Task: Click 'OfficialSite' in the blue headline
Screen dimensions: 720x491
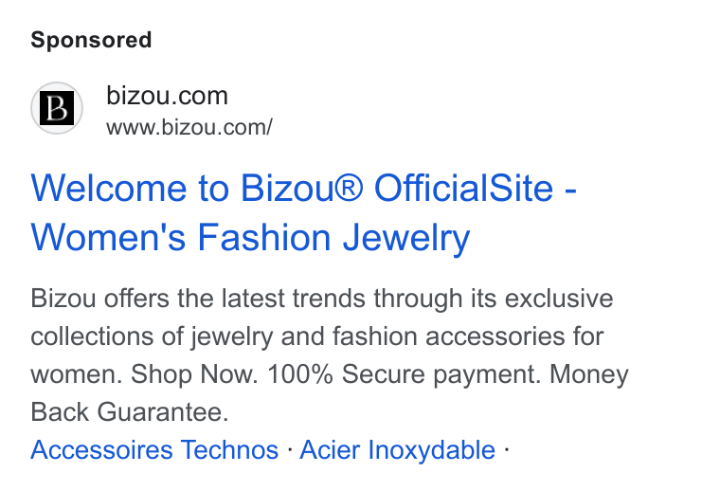Action: coord(464,188)
